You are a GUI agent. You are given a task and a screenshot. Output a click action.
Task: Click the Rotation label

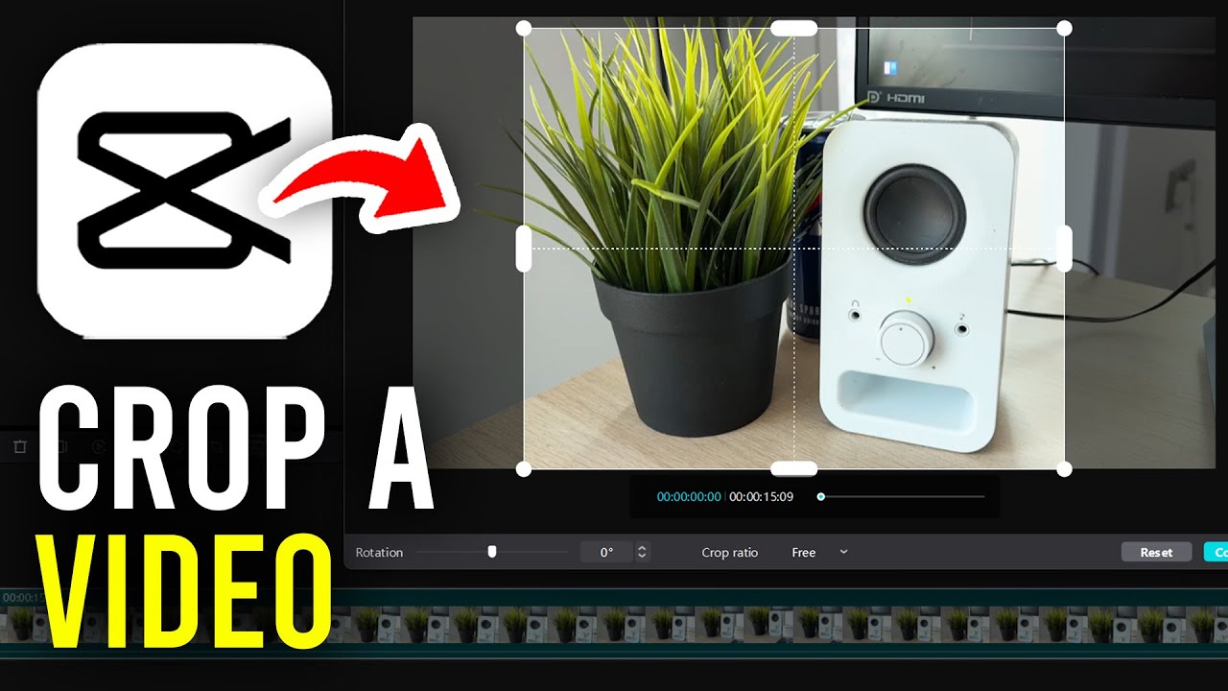point(379,552)
